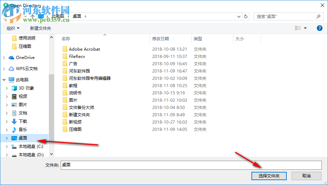328x185 pixels.
Task: Click the 图片 picture icon in sidebar
Action: (14, 105)
